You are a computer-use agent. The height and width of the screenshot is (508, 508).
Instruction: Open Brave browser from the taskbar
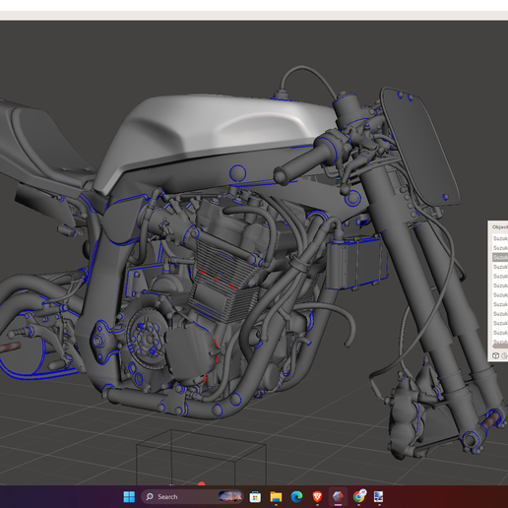tap(317, 497)
